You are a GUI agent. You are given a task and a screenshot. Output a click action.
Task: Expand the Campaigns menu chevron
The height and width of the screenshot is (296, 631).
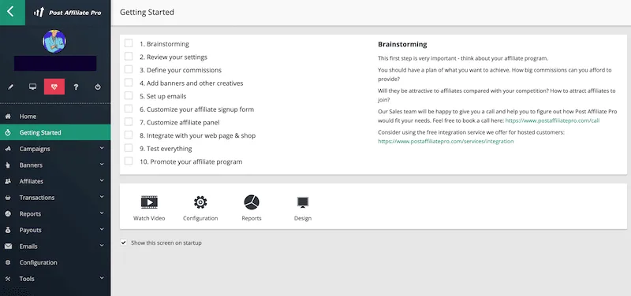tap(102, 148)
